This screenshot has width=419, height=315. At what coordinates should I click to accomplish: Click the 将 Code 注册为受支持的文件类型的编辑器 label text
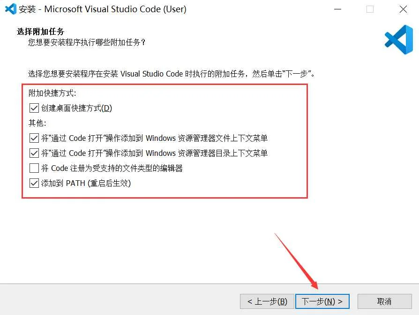tap(112, 168)
